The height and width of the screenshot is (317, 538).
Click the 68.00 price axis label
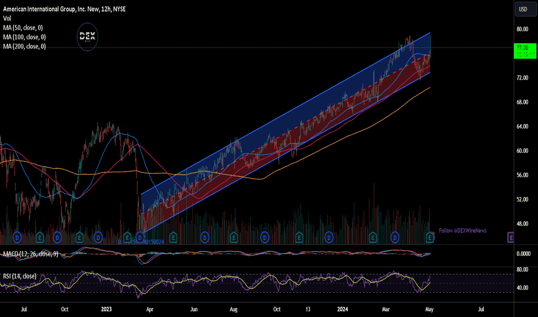(522, 102)
